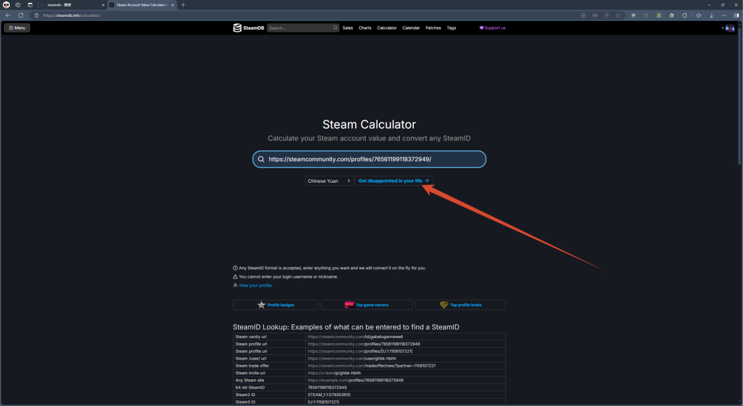Open the downloads icon

[712, 15]
